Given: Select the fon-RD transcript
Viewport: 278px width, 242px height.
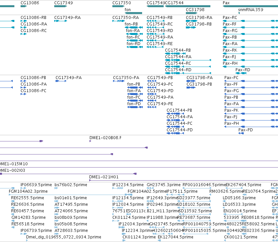Looking at the screenshot, I should [133, 44].
